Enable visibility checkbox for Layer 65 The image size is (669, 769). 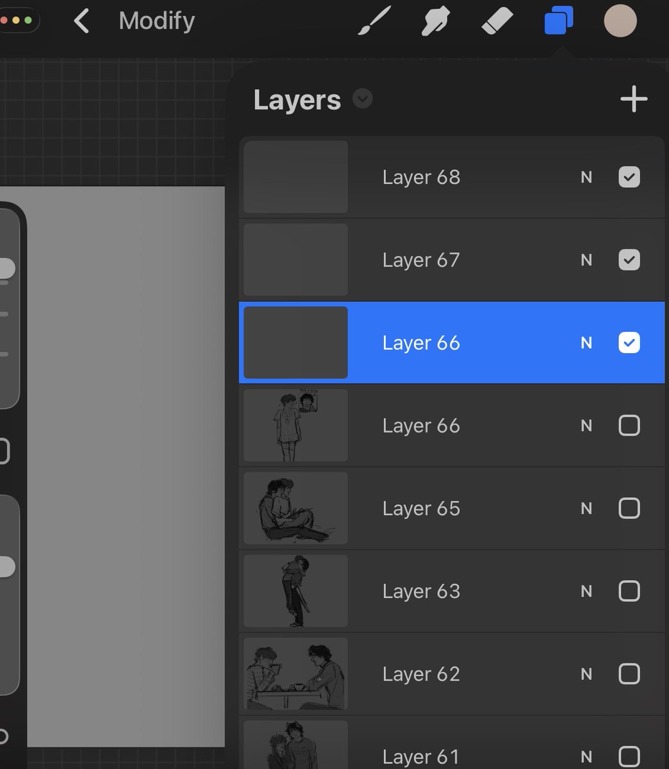(x=629, y=508)
